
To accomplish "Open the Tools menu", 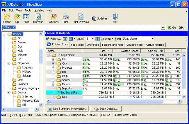I will (x=28, y=10).
